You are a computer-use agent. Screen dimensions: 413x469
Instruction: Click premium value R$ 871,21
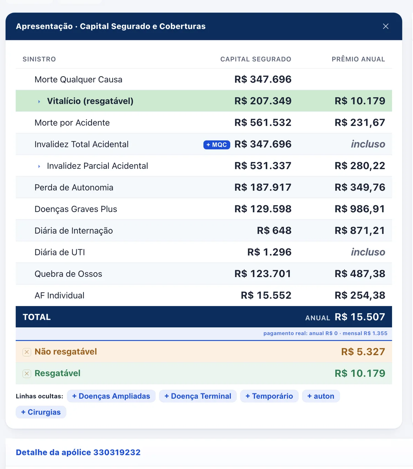coord(360,231)
